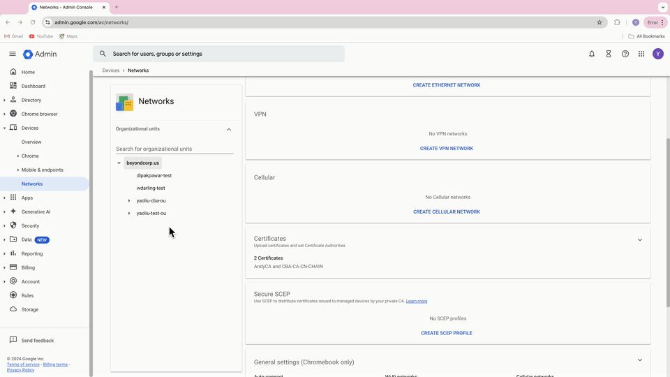Image resolution: width=670 pixels, height=377 pixels.
Task: Open the All Bookmarks folder
Action: click(x=646, y=36)
